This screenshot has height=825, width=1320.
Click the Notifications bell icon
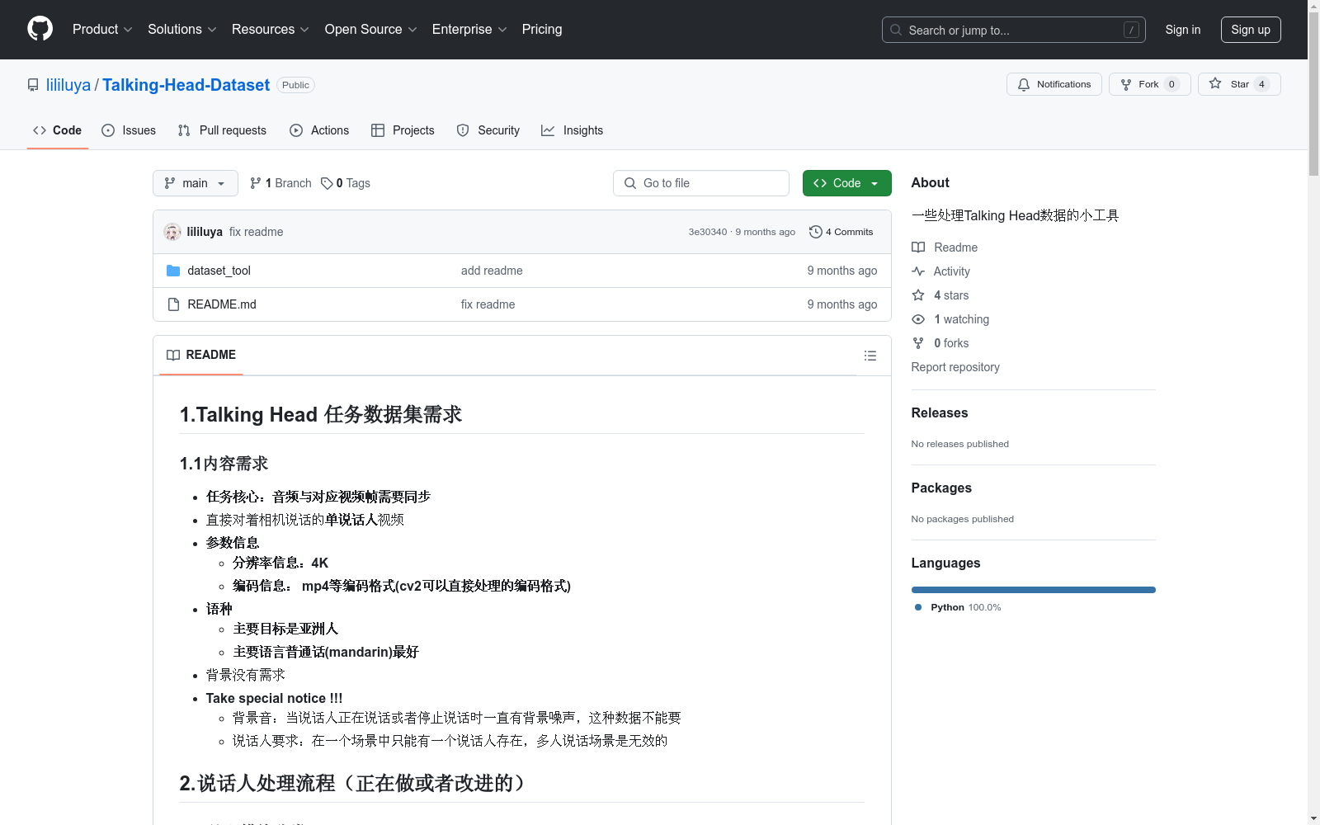[1024, 84]
